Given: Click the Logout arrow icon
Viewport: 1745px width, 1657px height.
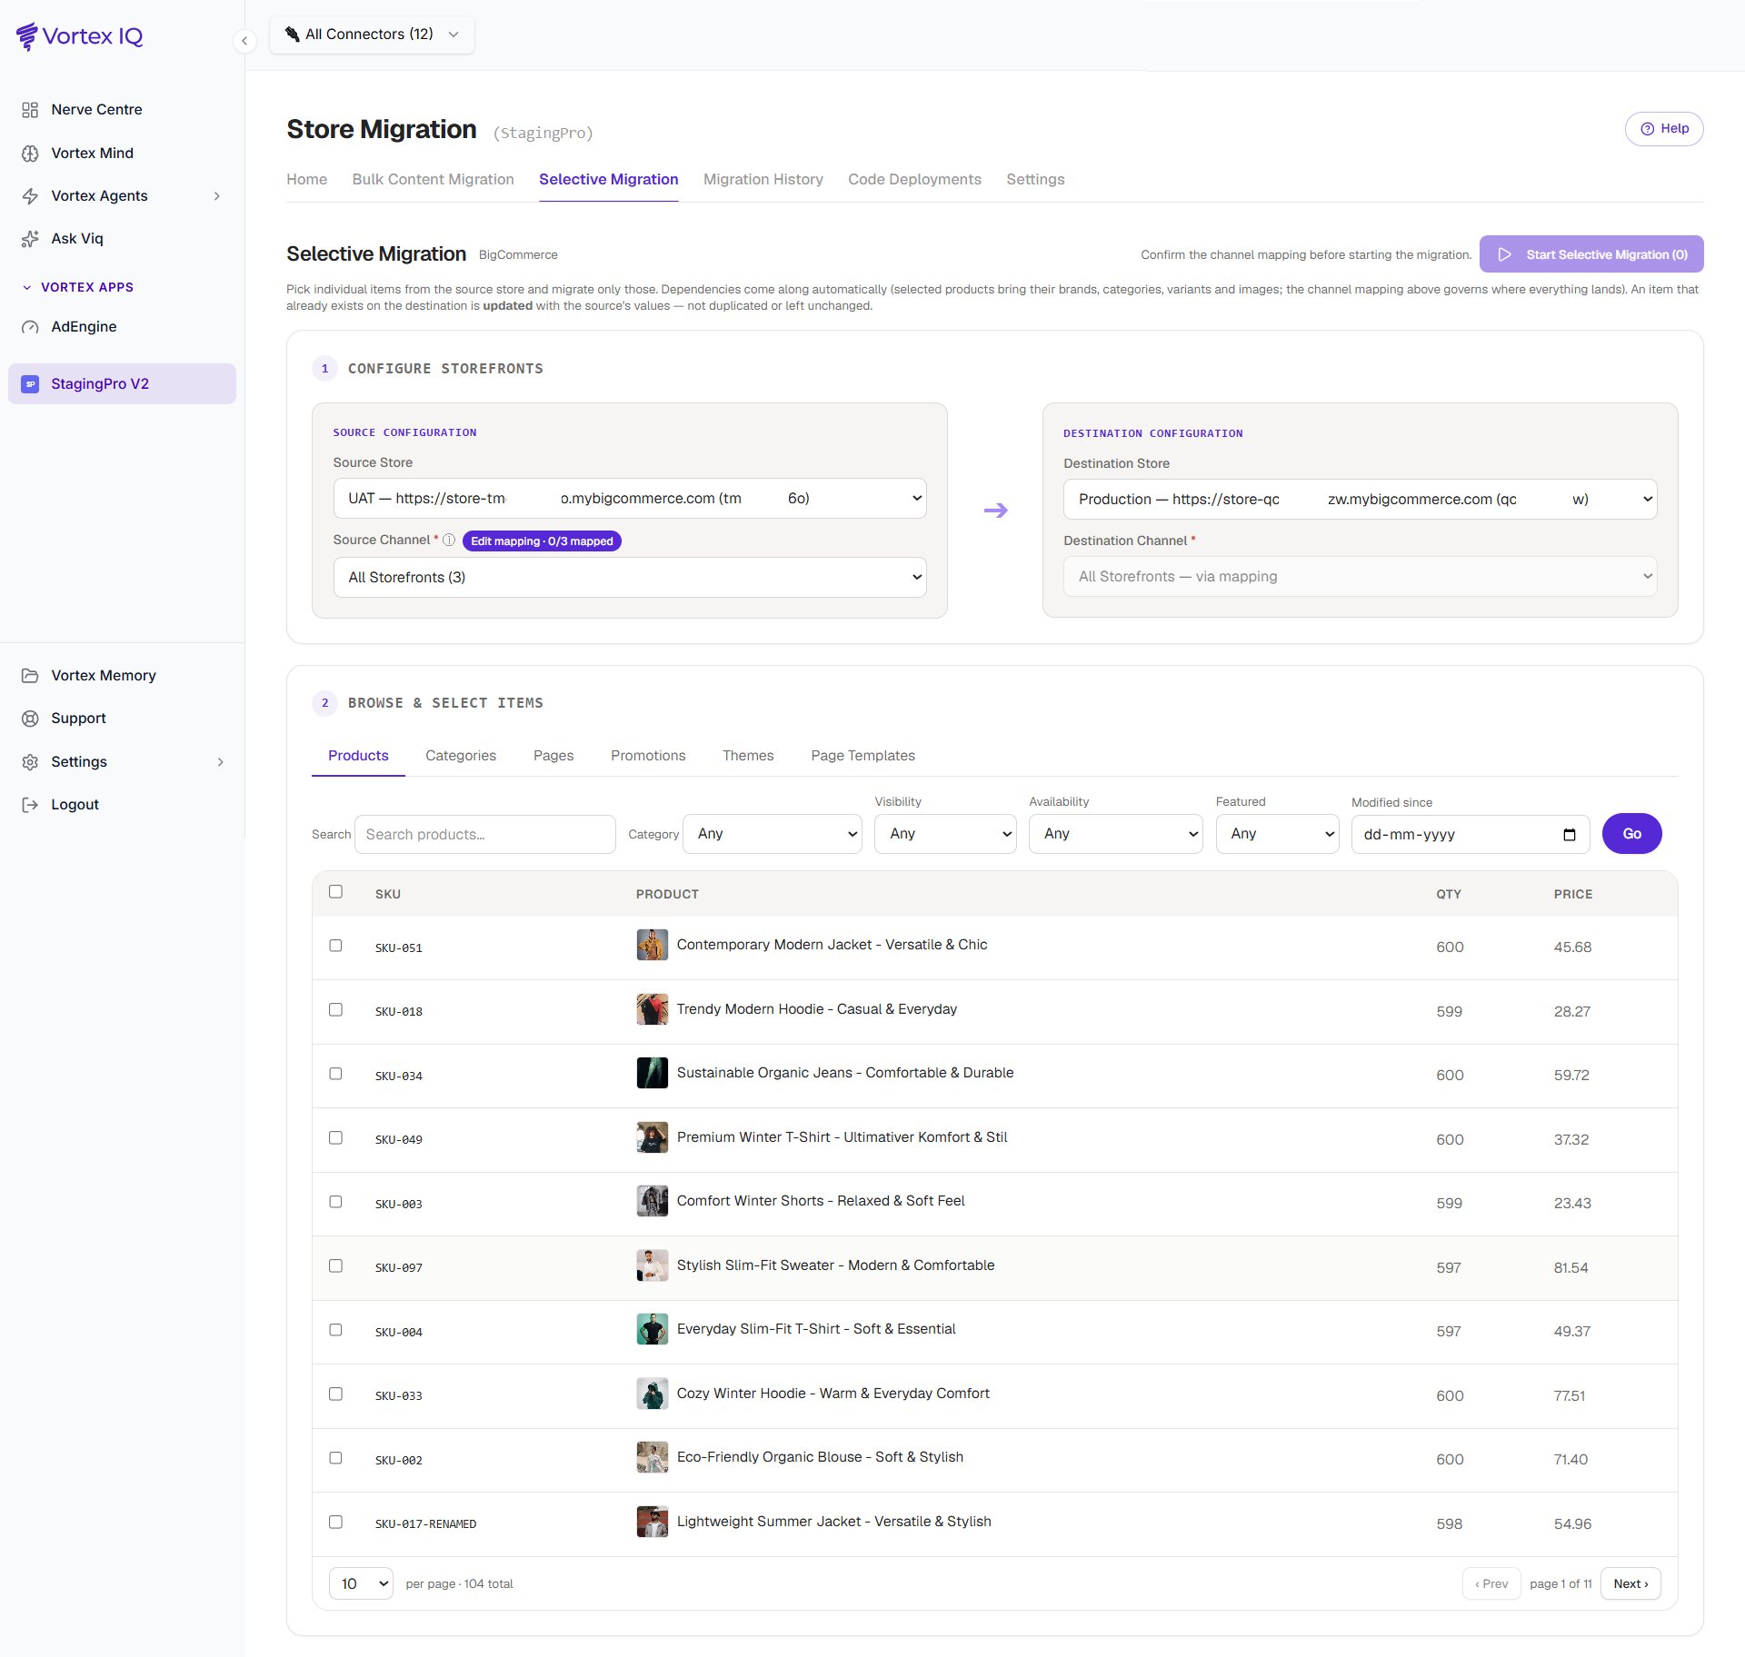Looking at the screenshot, I should point(30,805).
